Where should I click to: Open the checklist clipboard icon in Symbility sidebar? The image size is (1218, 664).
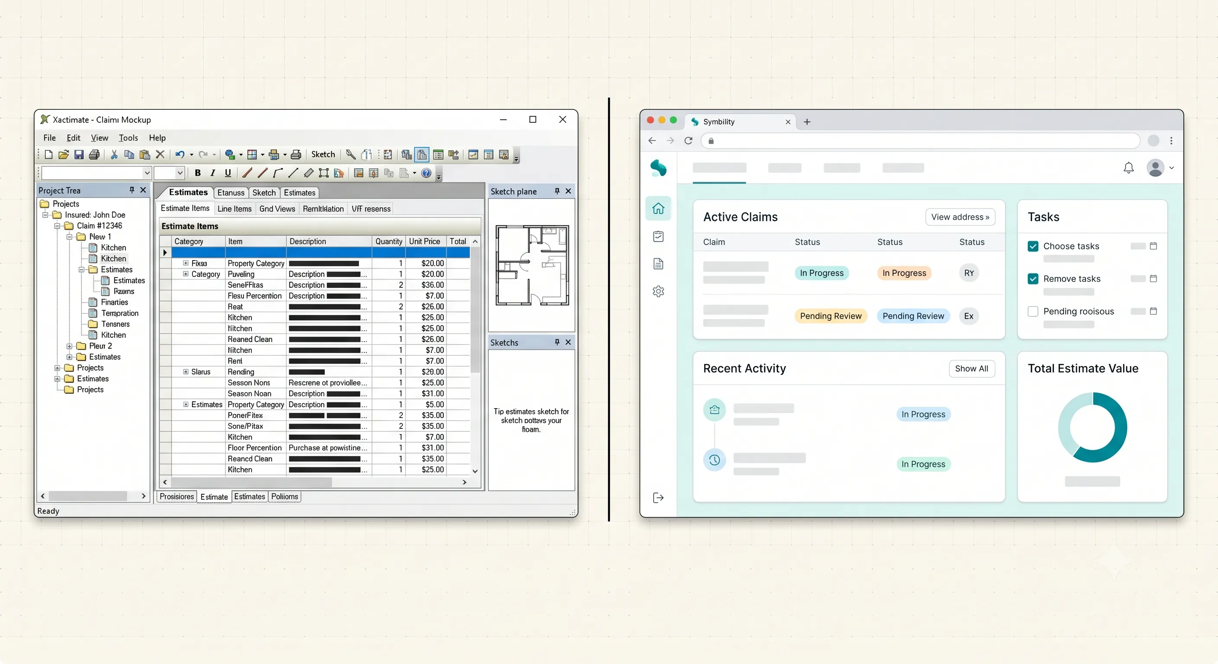pyautogui.click(x=658, y=236)
